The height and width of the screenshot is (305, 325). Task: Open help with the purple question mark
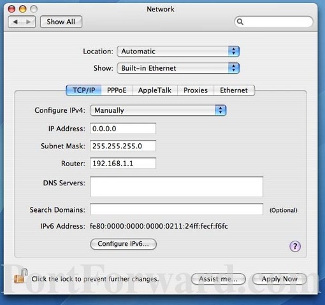(295, 246)
